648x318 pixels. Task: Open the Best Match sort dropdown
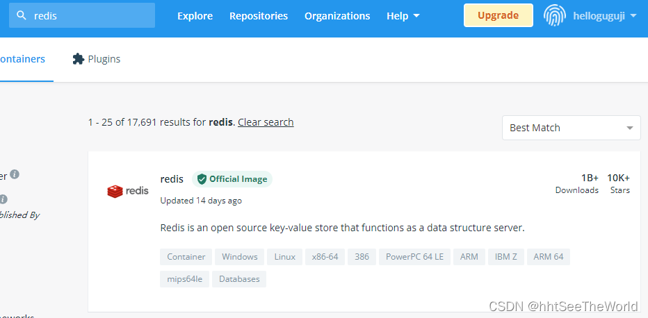pyautogui.click(x=572, y=128)
